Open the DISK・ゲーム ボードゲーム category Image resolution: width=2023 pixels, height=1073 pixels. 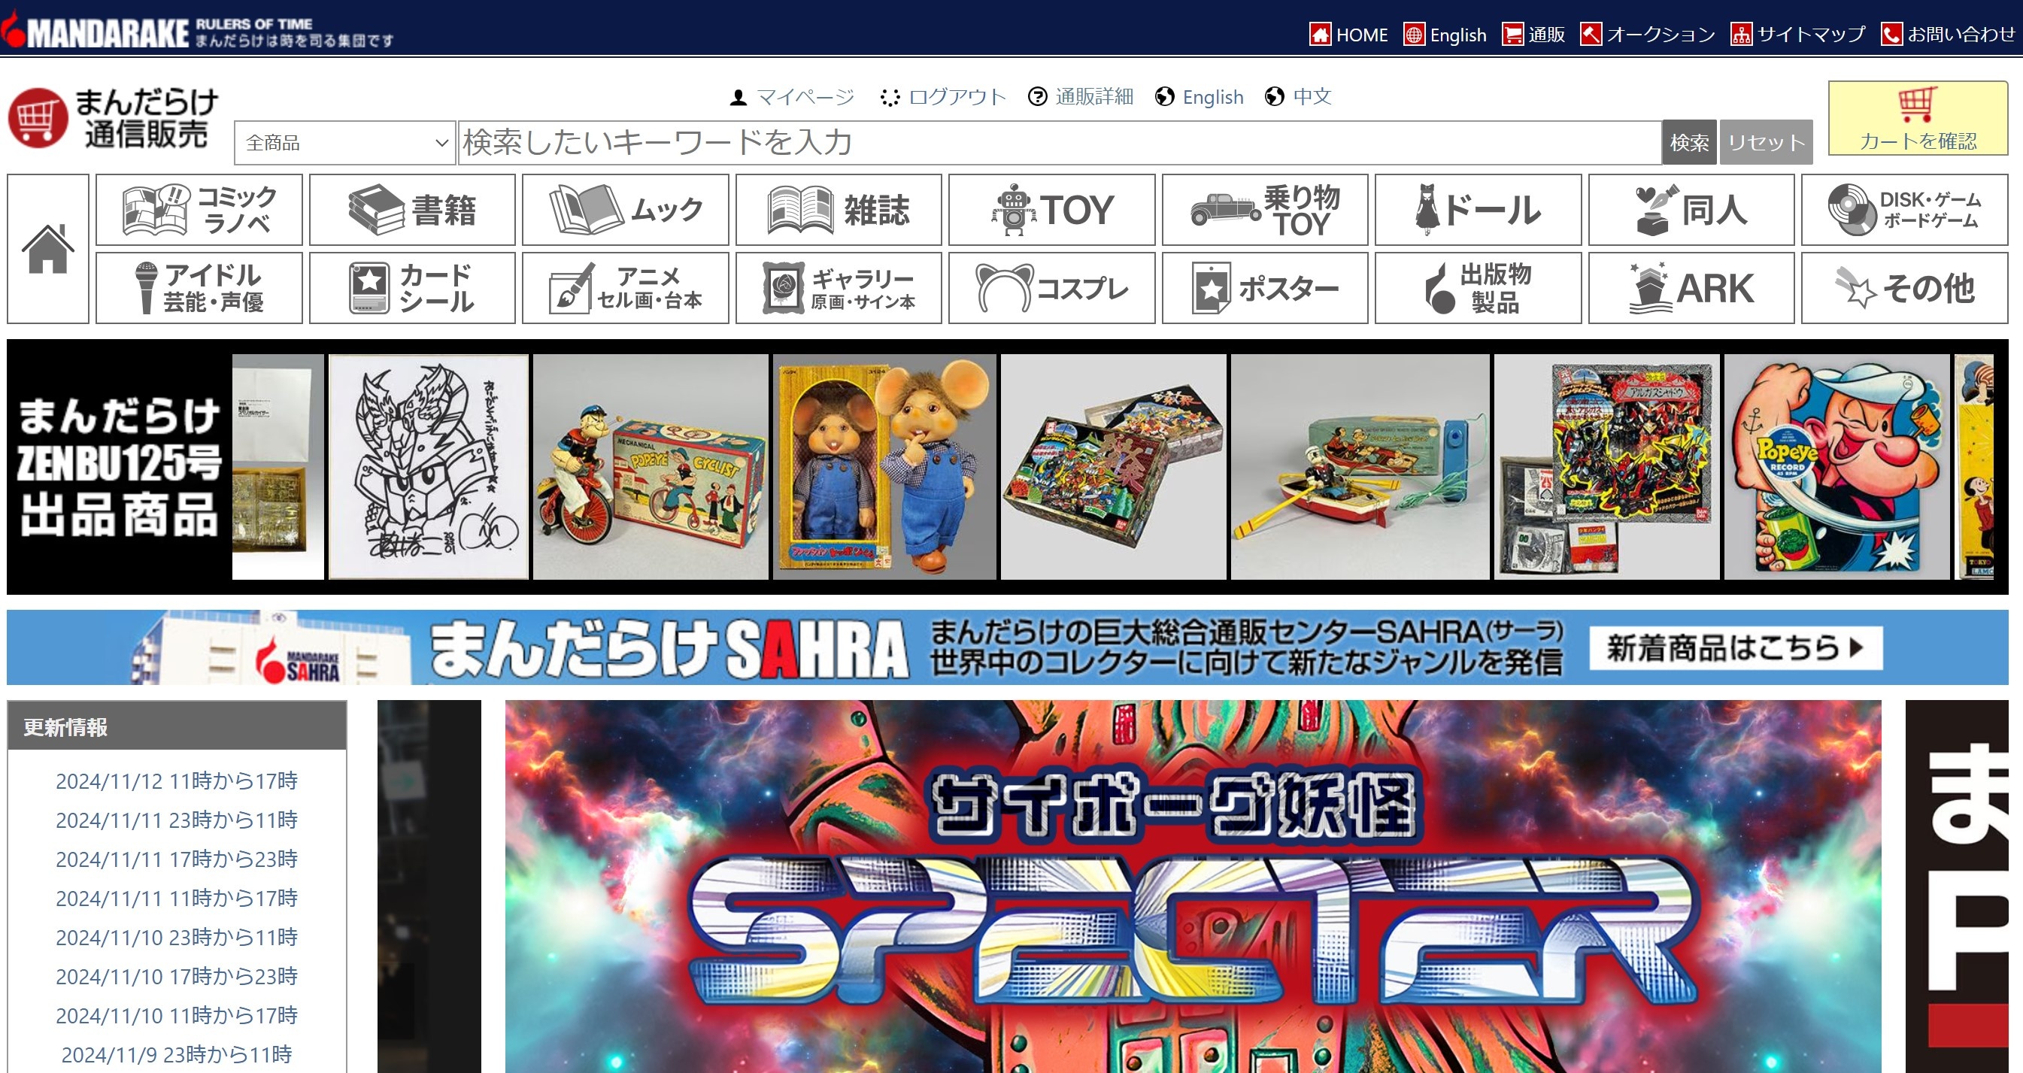click(1904, 210)
